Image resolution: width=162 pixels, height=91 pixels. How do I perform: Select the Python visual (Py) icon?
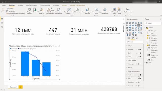tap(138, 33)
